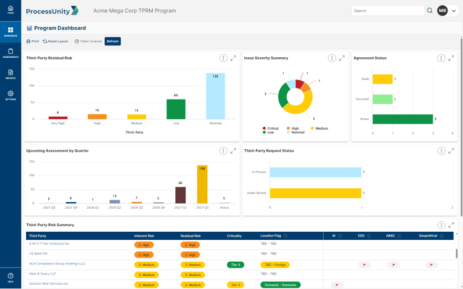The height and width of the screenshot is (289, 463).
Task: Toggle Critical in severity legend
Action: (x=271, y=128)
